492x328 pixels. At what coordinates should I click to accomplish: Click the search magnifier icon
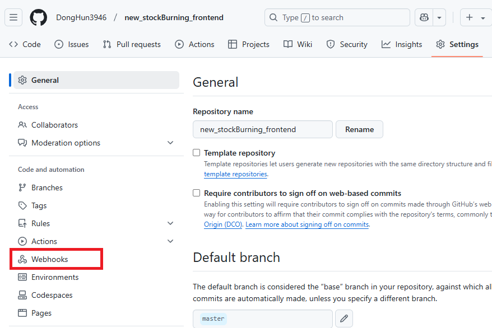273,17
